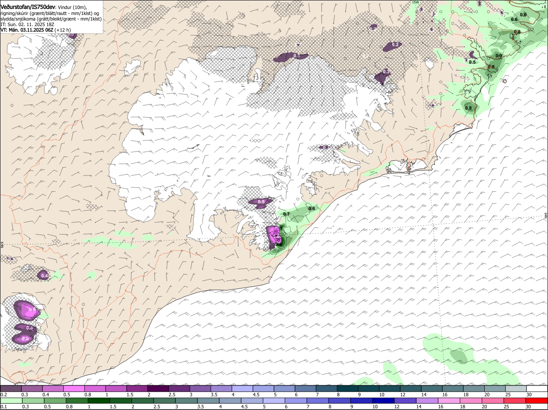Click the '(+12 h)' forecast offset text
This screenshot has height=410, width=548.
(x=63, y=30)
